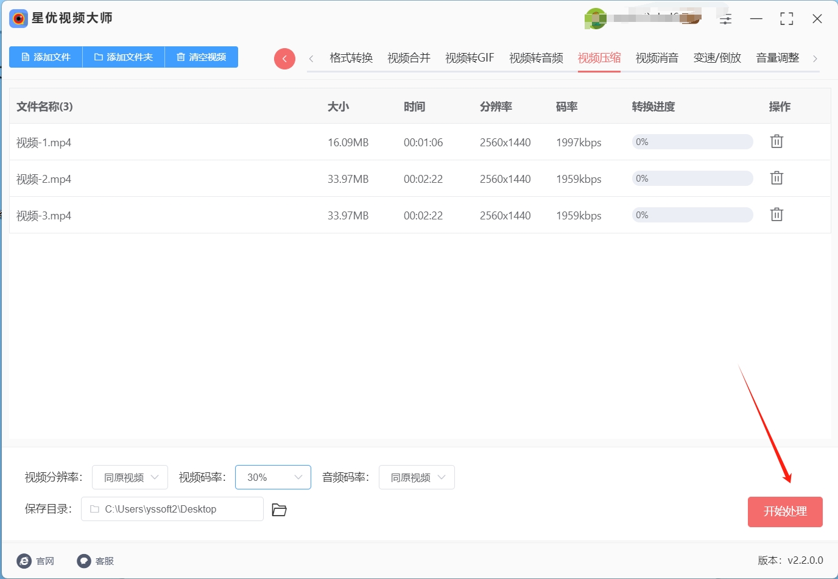This screenshot has height=579, width=838.
Task: Switch to the 视频转音频 tab
Action: (x=536, y=58)
